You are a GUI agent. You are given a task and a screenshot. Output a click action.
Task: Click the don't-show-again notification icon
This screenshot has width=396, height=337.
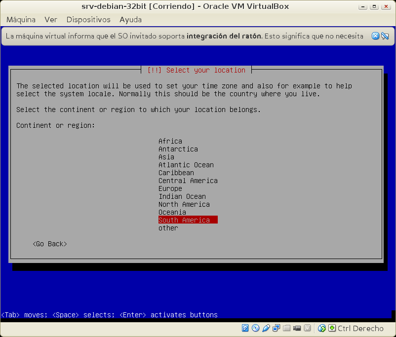385,36
